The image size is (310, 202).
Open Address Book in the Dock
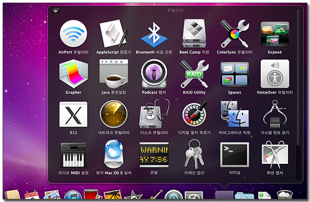click(12, 195)
